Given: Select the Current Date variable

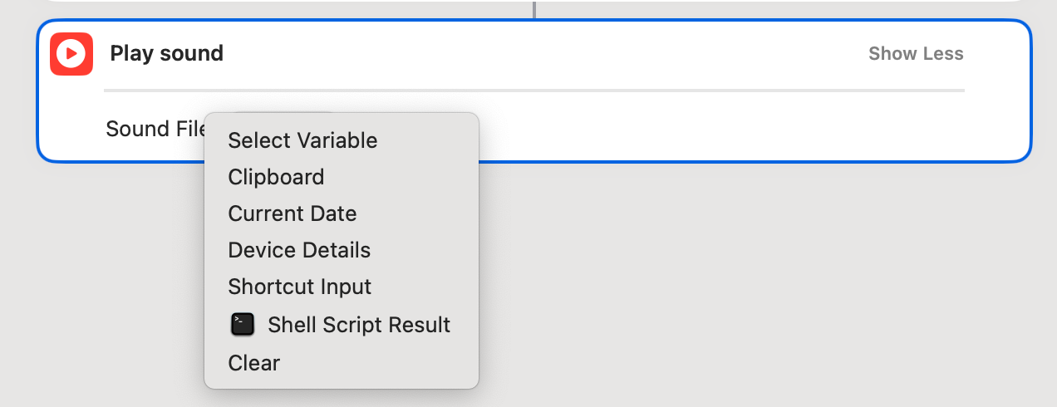Looking at the screenshot, I should pyautogui.click(x=292, y=213).
